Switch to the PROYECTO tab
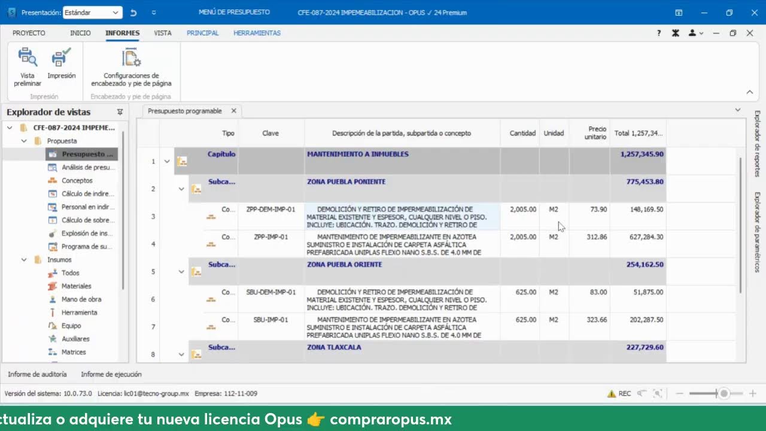Viewport: 766px width, 431px height. click(x=29, y=34)
